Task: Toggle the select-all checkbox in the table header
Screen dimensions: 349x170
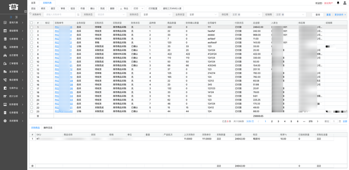Action: coord(31,23)
